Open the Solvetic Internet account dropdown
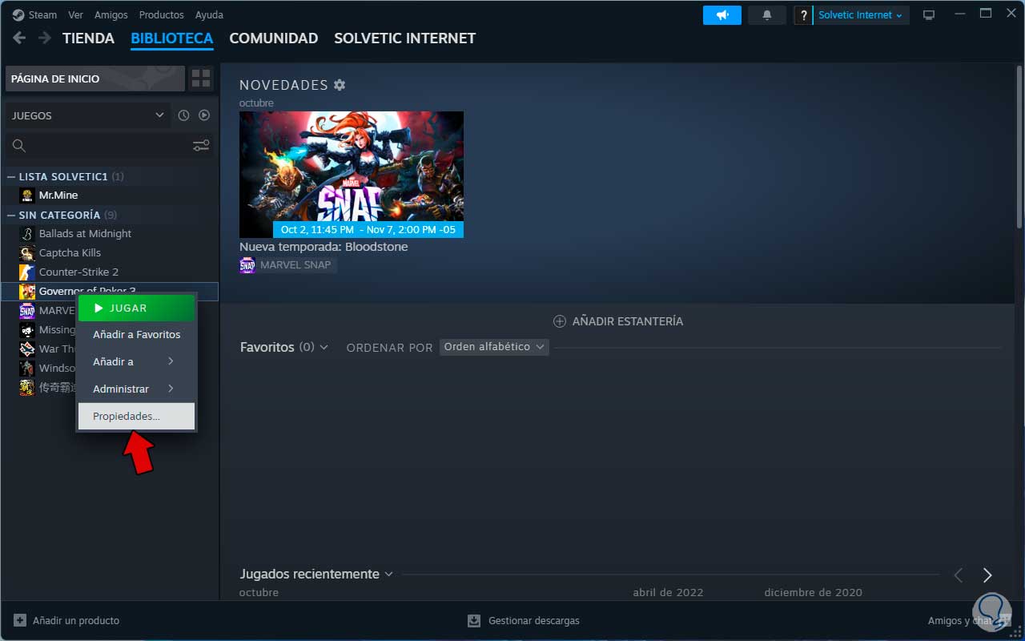This screenshot has height=641, width=1025. pyautogui.click(x=861, y=15)
